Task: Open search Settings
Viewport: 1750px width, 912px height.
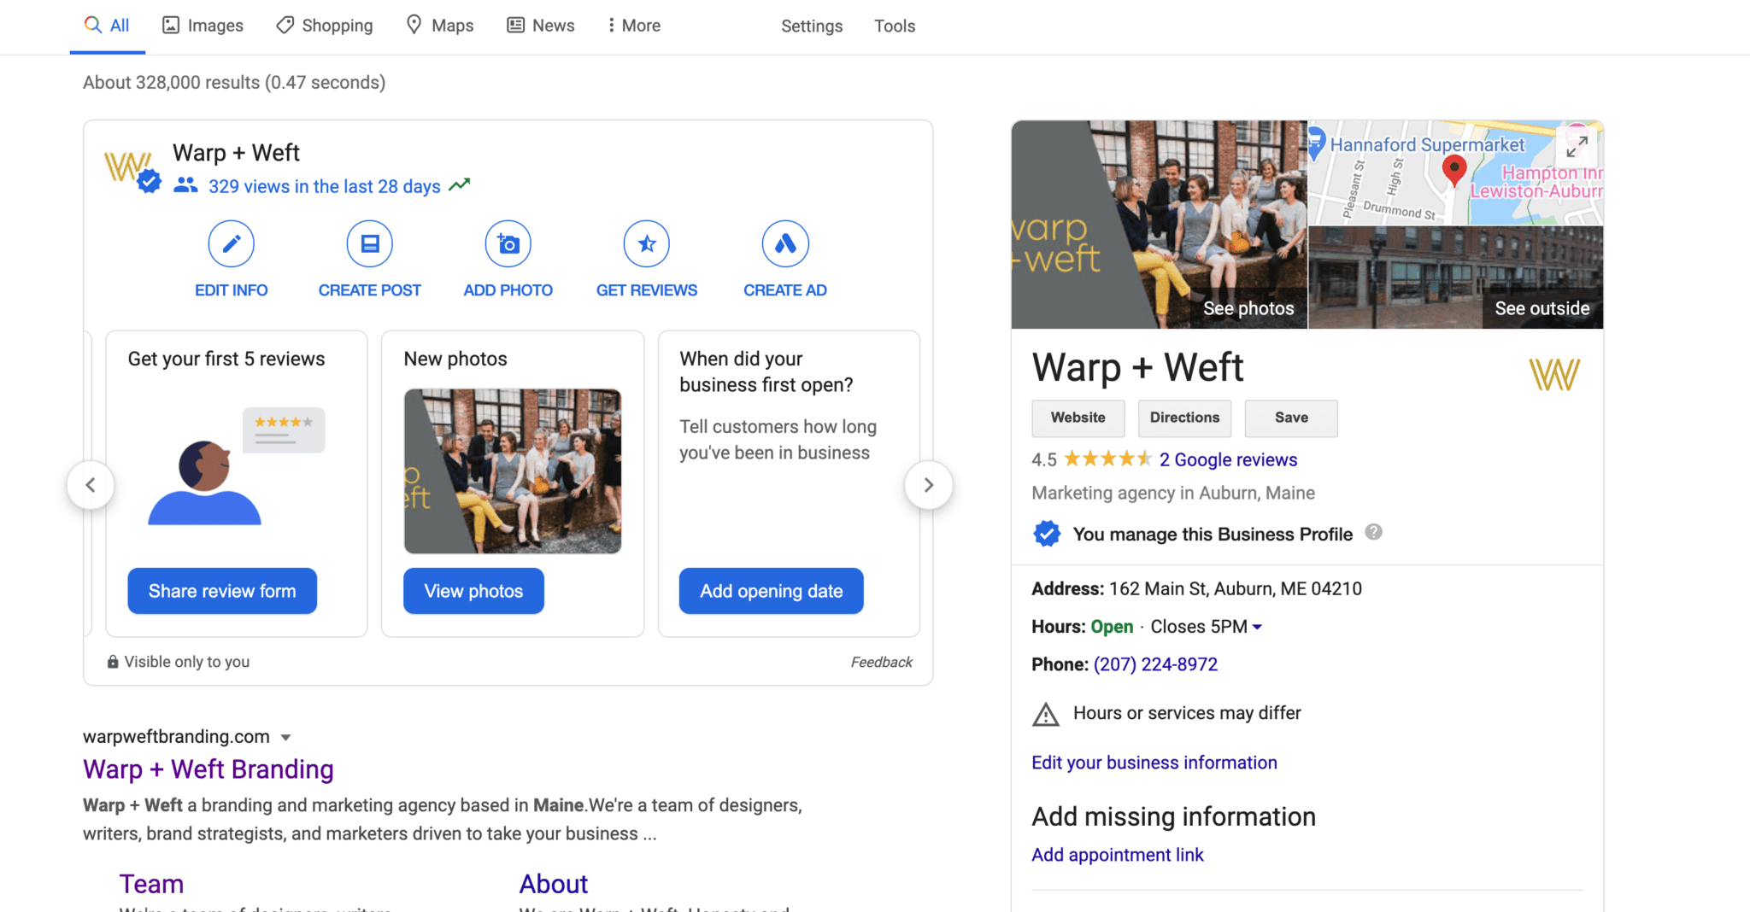Action: [812, 26]
